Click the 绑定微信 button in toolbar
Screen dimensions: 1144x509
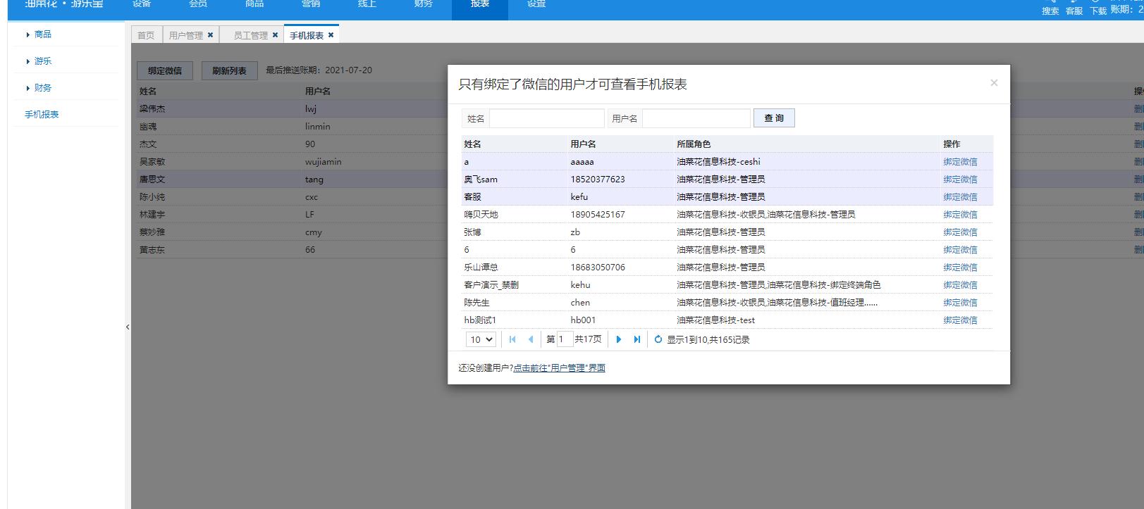click(x=165, y=70)
